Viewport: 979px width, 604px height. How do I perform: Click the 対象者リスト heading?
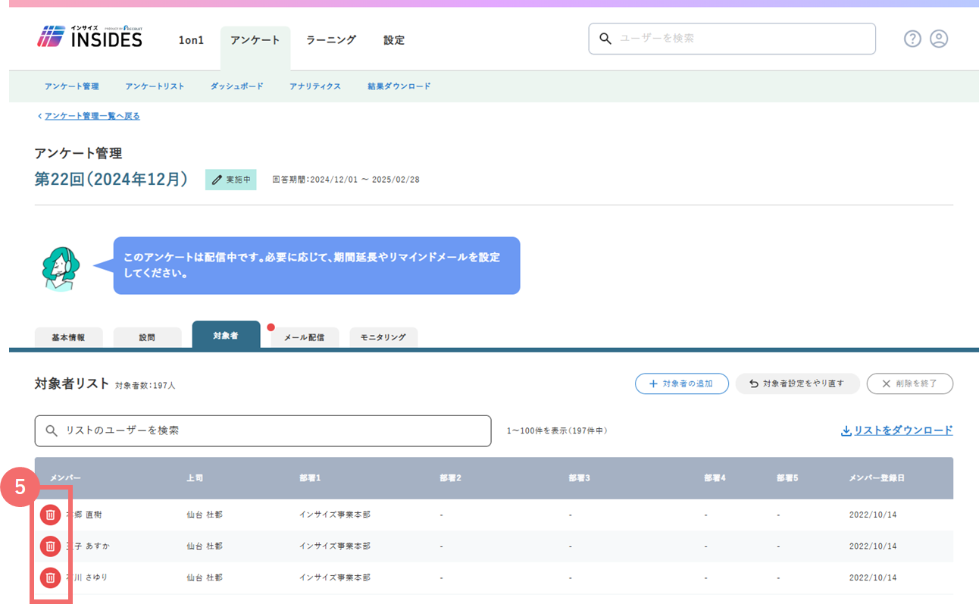pos(72,383)
